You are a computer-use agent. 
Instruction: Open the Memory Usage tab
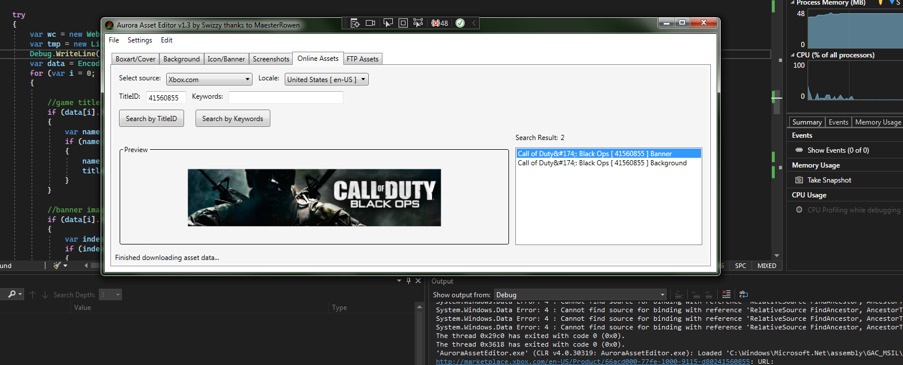(878, 122)
